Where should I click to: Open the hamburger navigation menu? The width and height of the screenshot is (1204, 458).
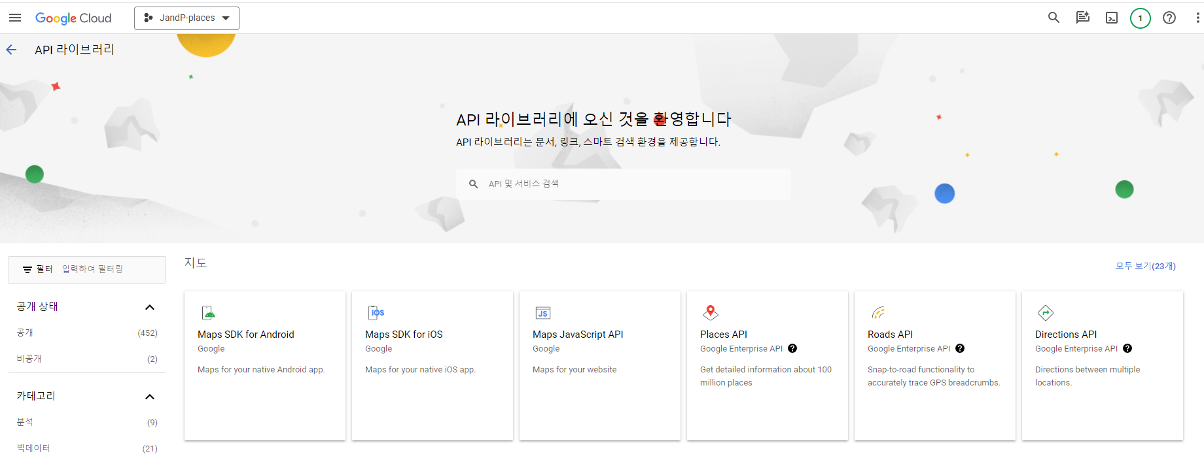tap(15, 18)
